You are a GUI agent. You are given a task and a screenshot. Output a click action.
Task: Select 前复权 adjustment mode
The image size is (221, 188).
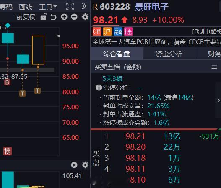point(26,17)
